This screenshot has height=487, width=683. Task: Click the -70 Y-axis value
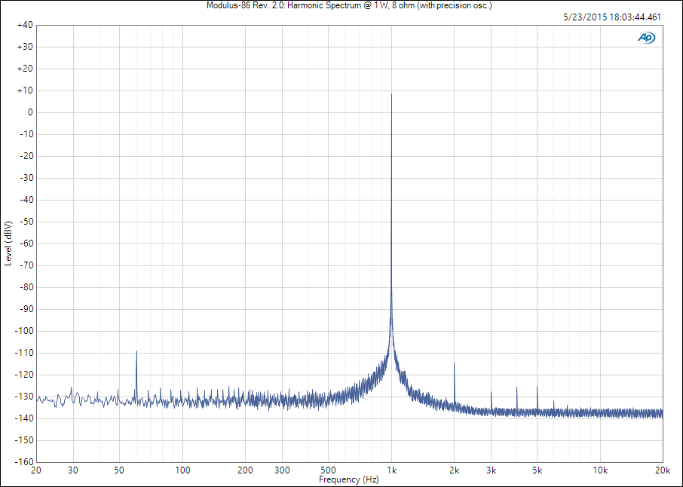pos(26,265)
